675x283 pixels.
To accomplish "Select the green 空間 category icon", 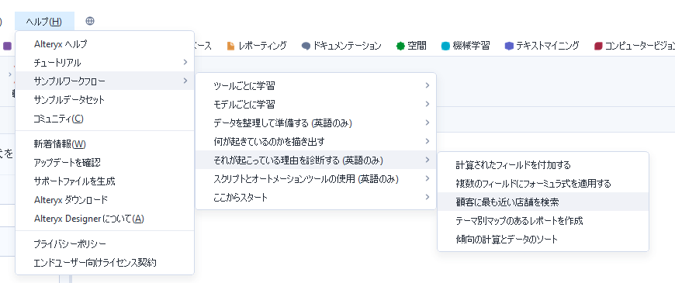I will tap(400, 46).
